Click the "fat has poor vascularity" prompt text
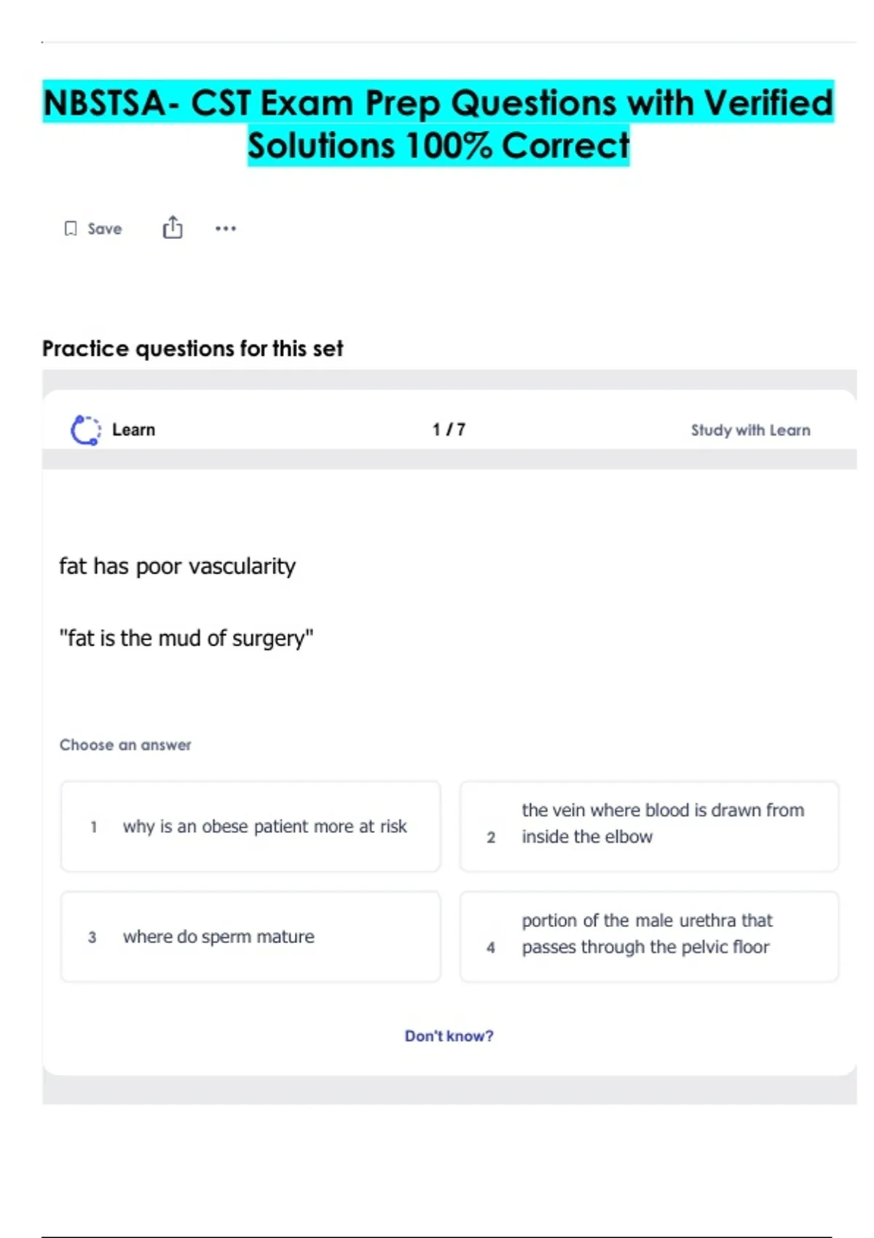 pyautogui.click(x=177, y=566)
